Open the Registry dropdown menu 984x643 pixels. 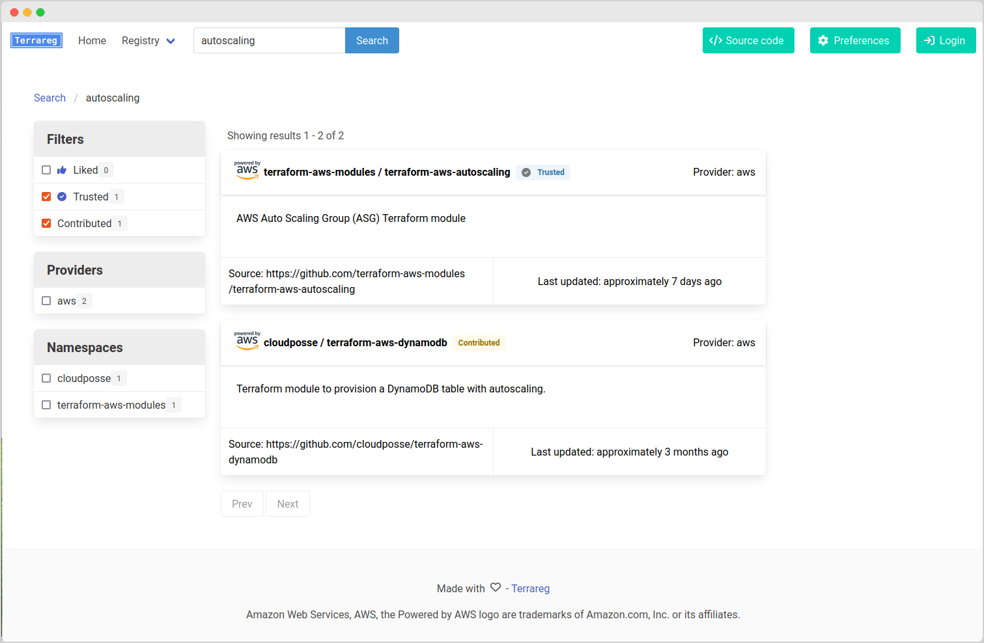tap(148, 40)
